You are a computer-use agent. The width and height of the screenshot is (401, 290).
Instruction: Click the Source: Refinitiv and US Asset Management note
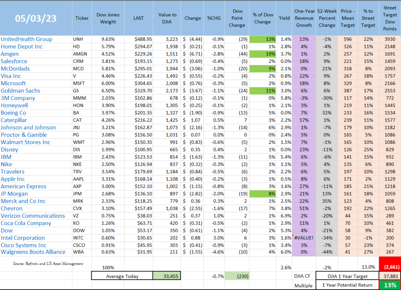tap(48, 264)
